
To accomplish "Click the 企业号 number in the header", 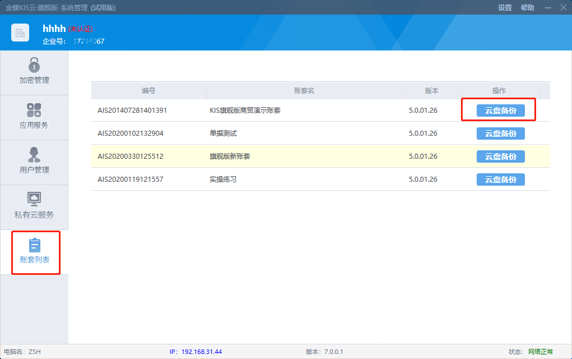I will tap(89, 41).
